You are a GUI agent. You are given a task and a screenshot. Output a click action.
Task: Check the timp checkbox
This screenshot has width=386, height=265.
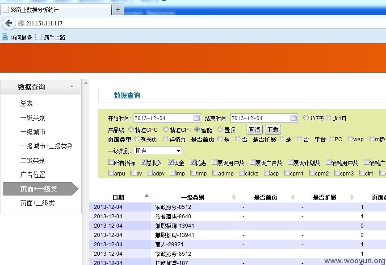pos(193,173)
